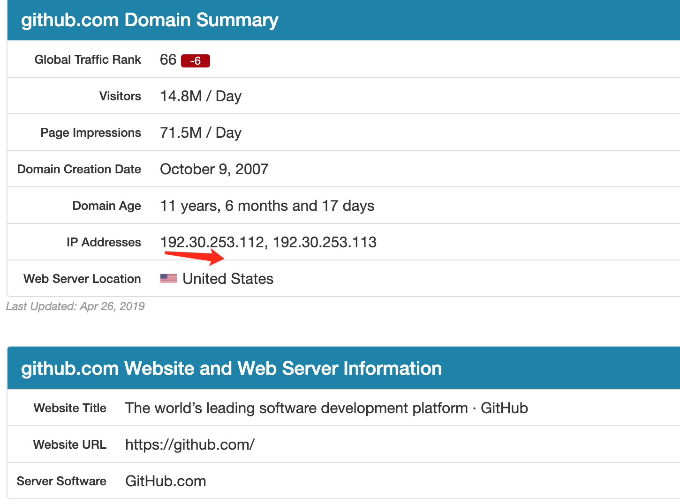Click the Website and Web Server Information heading
680x504 pixels.
coord(231,369)
